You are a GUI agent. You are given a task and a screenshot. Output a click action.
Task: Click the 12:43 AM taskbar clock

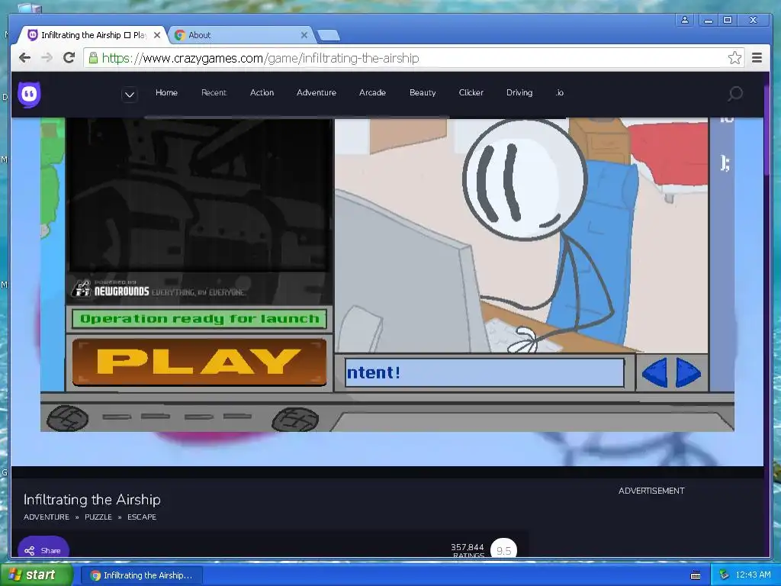[753, 575]
